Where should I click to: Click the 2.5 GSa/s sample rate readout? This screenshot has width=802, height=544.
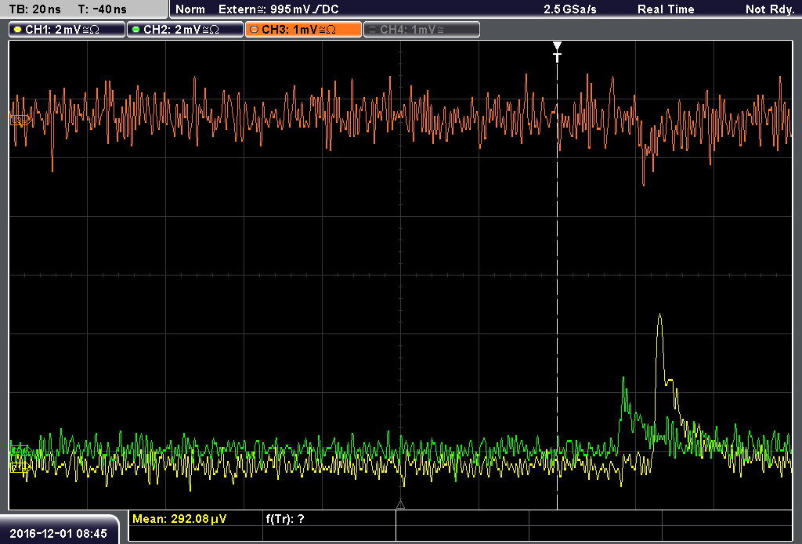(570, 9)
